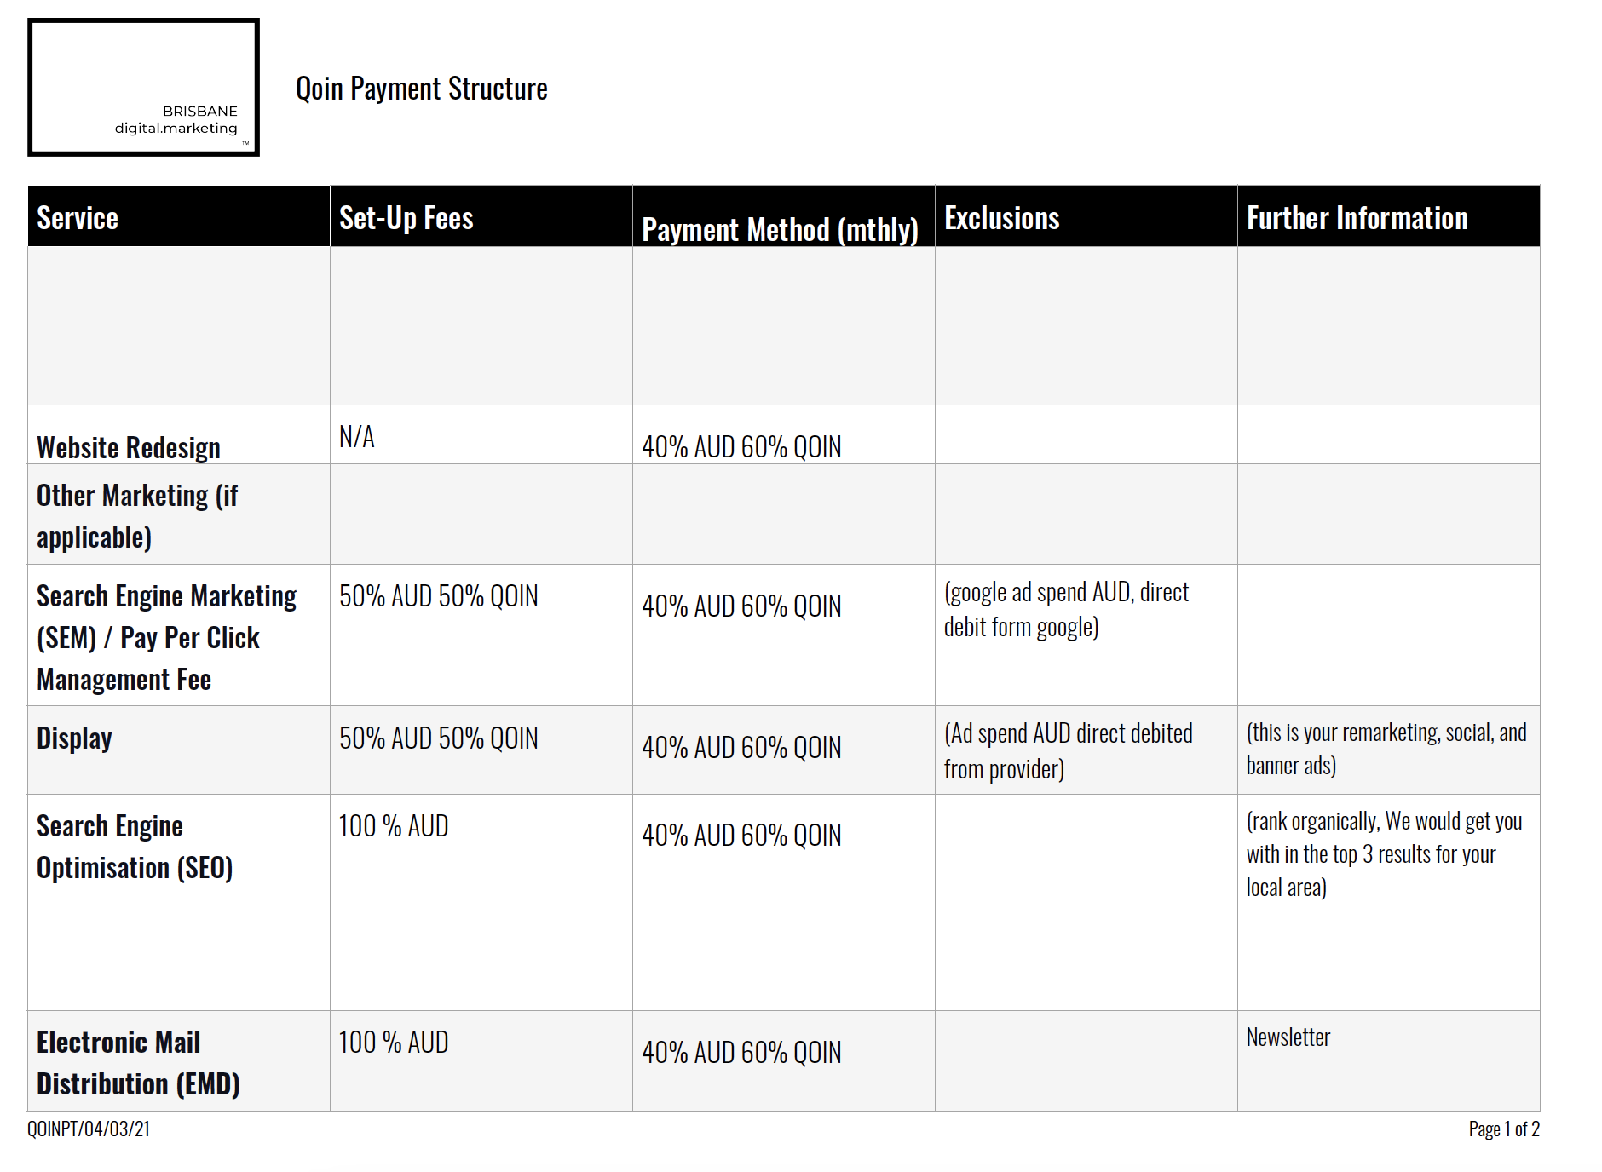Image resolution: width=1602 pixels, height=1172 pixels.
Task: Select N/A set-up fee for Website Redesign
Action: pyautogui.click(x=356, y=437)
